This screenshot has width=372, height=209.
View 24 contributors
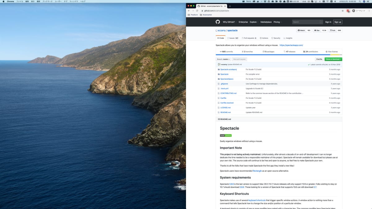click(311, 51)
